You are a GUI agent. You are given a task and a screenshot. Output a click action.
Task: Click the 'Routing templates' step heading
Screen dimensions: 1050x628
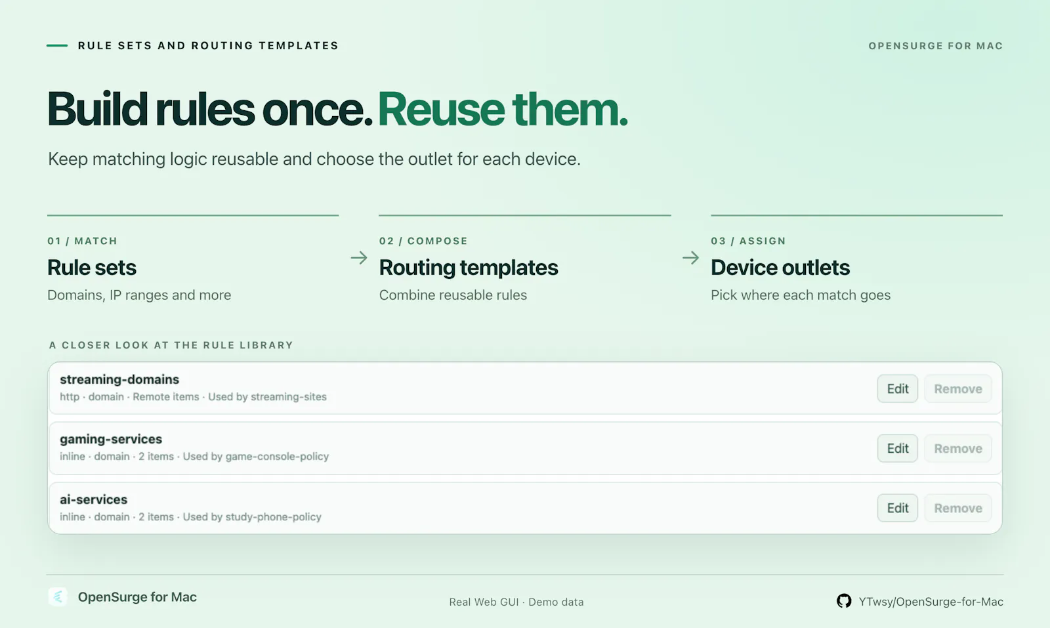469,268
